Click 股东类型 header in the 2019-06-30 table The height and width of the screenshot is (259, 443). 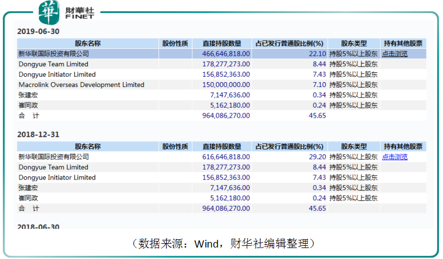coord(354,43)
